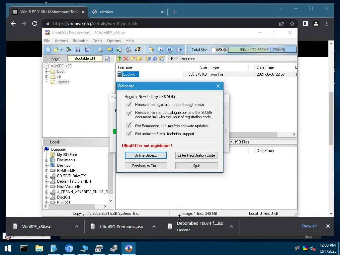This screenshot has width=340, height=255.
Task: Click the Save As toolbar icon
Action: click(87, 50)
